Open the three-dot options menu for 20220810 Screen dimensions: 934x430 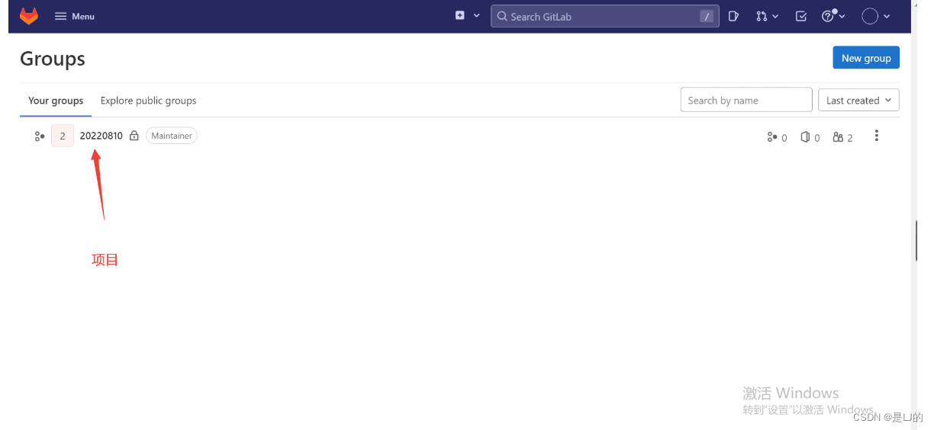point(877,135)
